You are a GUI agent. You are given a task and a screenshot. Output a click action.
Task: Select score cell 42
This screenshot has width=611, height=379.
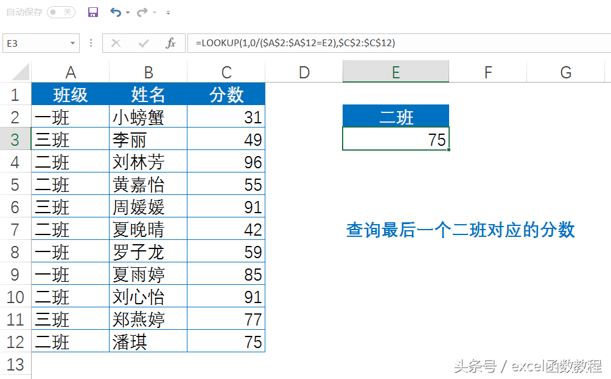tap(226, 230)
